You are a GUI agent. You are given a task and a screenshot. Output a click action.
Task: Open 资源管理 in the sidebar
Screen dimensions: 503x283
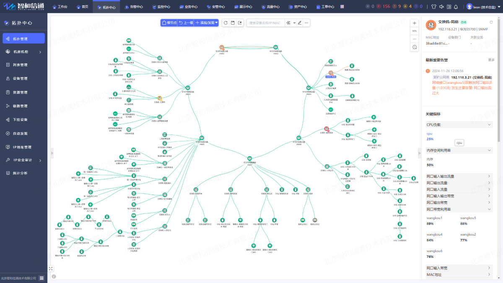coord(23,92)
